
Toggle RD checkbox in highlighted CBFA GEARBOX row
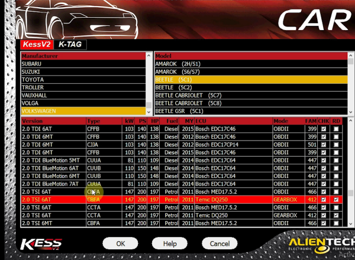[x=336, y=200]
